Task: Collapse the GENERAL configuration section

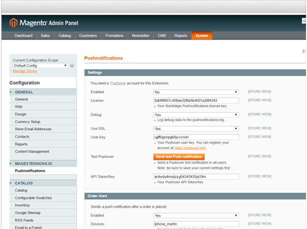Action: [x=43, y=92]
